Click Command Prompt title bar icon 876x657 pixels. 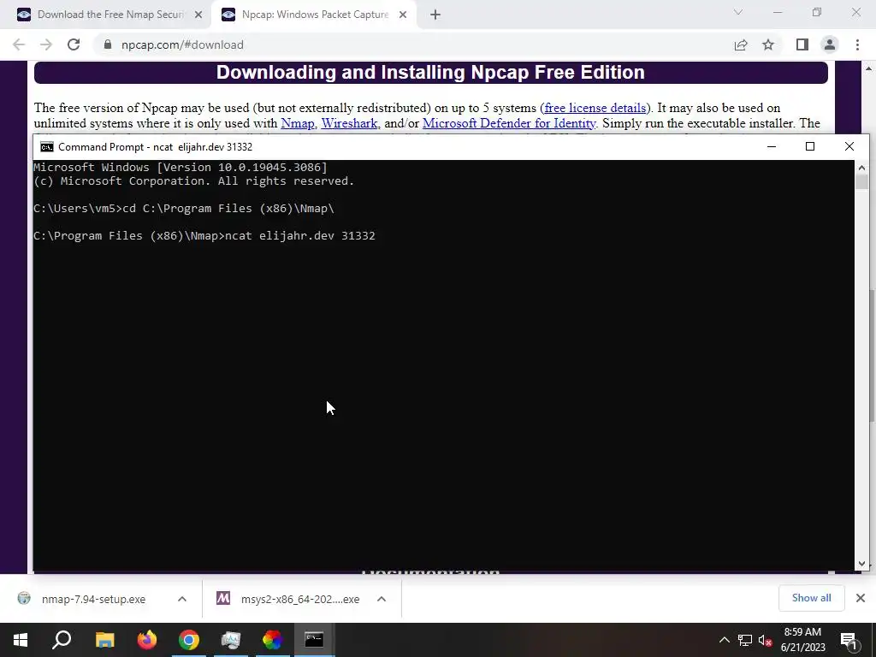(x=47, y=147)
